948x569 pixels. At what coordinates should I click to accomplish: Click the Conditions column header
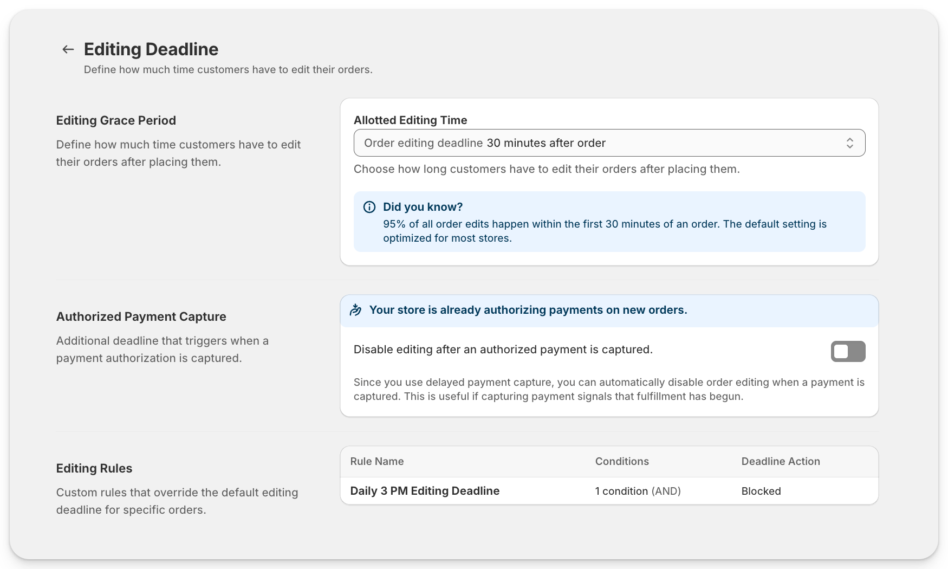pos(622,461)
